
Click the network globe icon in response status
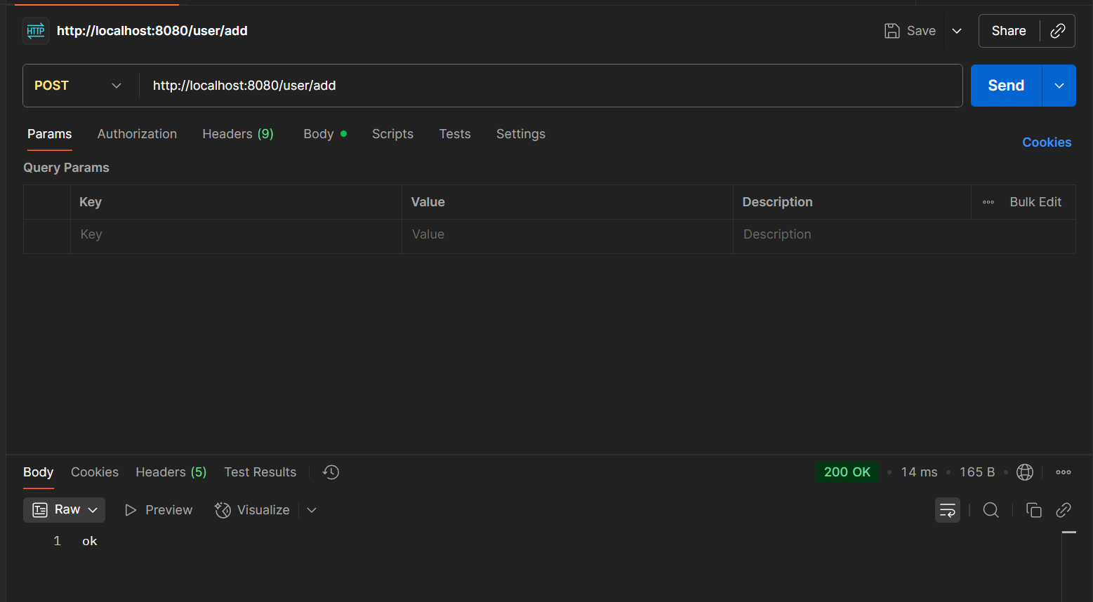(1024, 472)
